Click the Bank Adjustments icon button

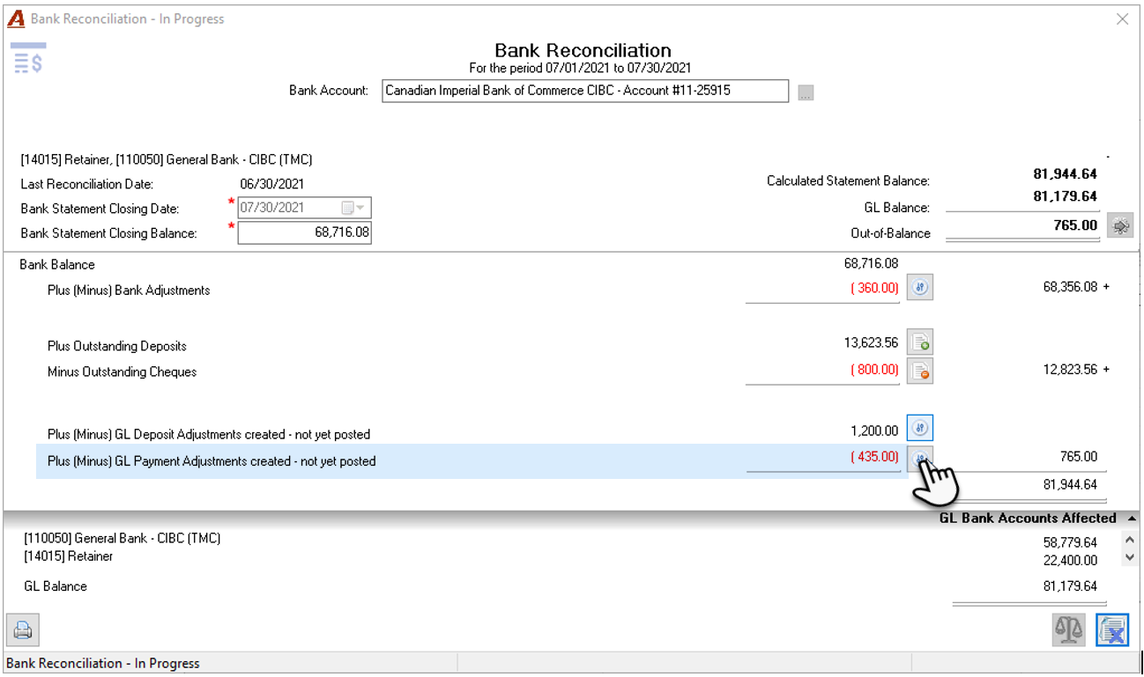920,287
